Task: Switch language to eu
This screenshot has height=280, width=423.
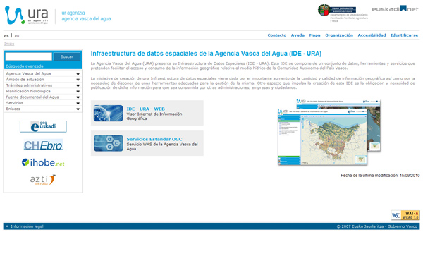Action: pos(17,36)
